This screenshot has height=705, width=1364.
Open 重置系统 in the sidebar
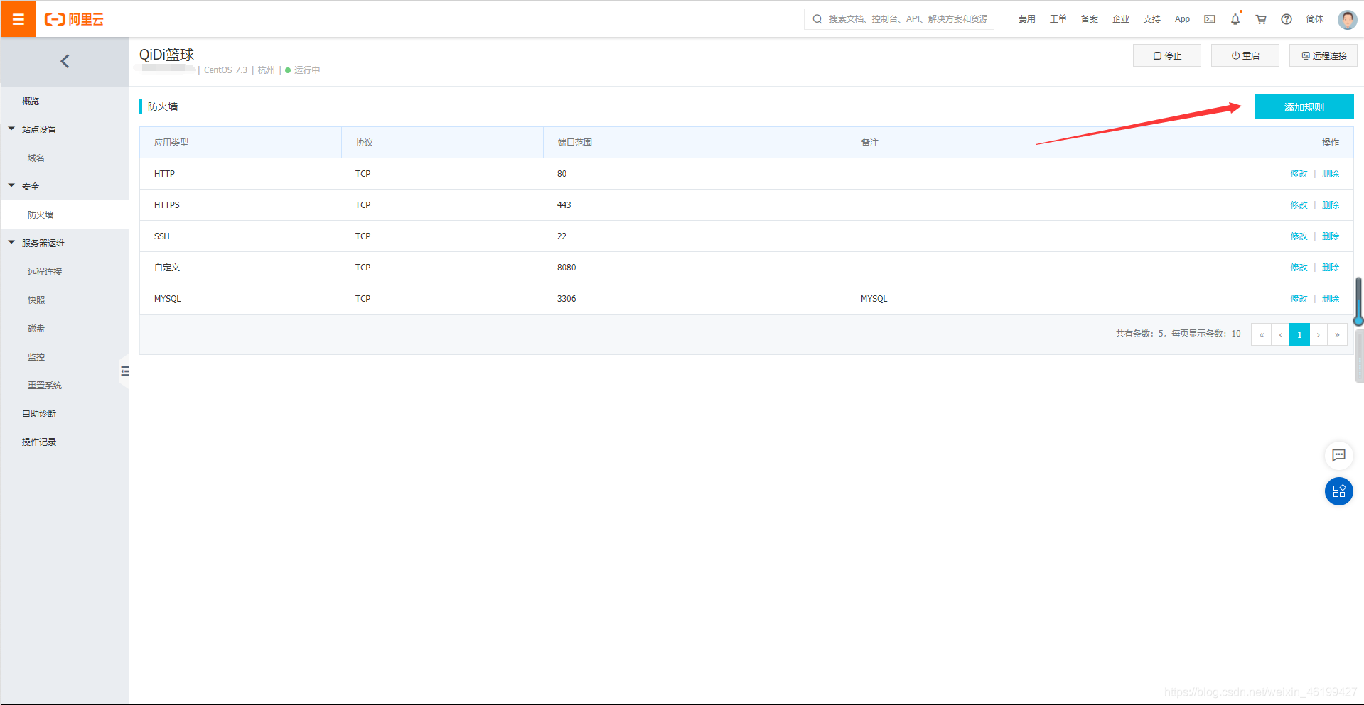(45, 385)
